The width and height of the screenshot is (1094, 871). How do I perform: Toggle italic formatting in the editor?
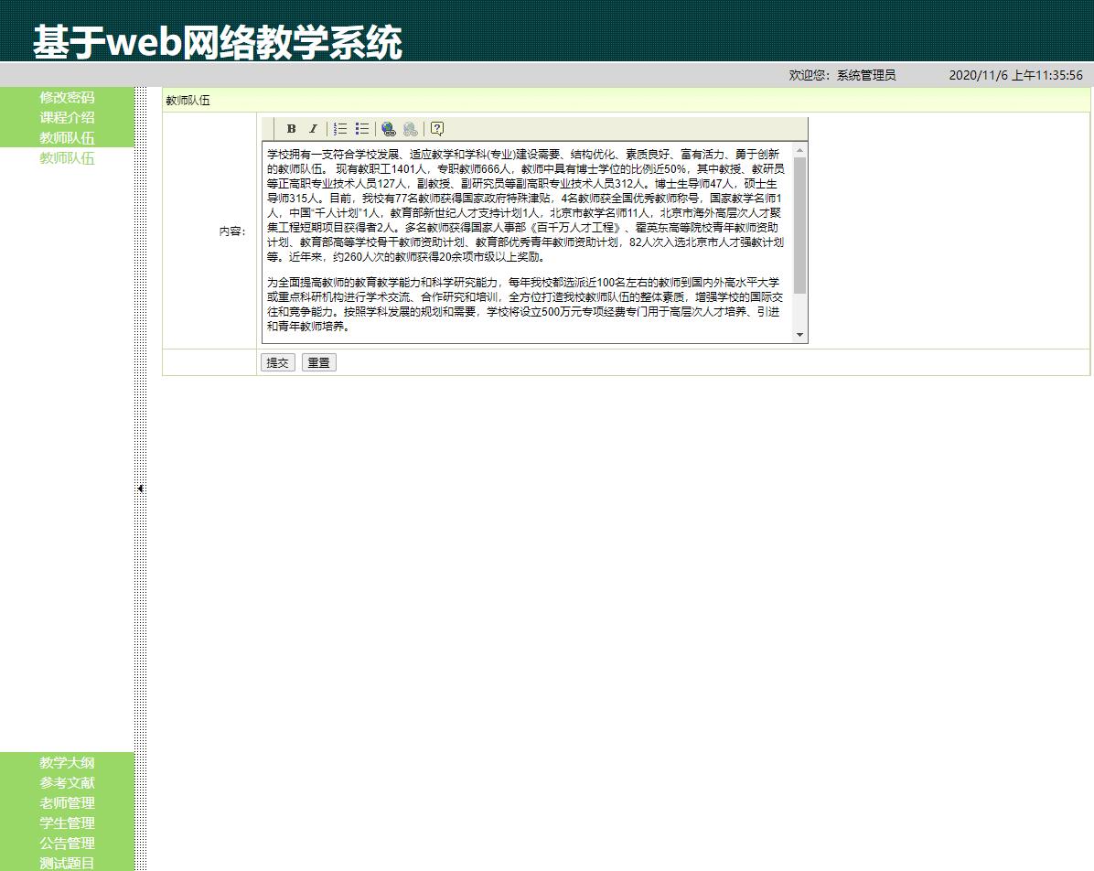[313, 128]
